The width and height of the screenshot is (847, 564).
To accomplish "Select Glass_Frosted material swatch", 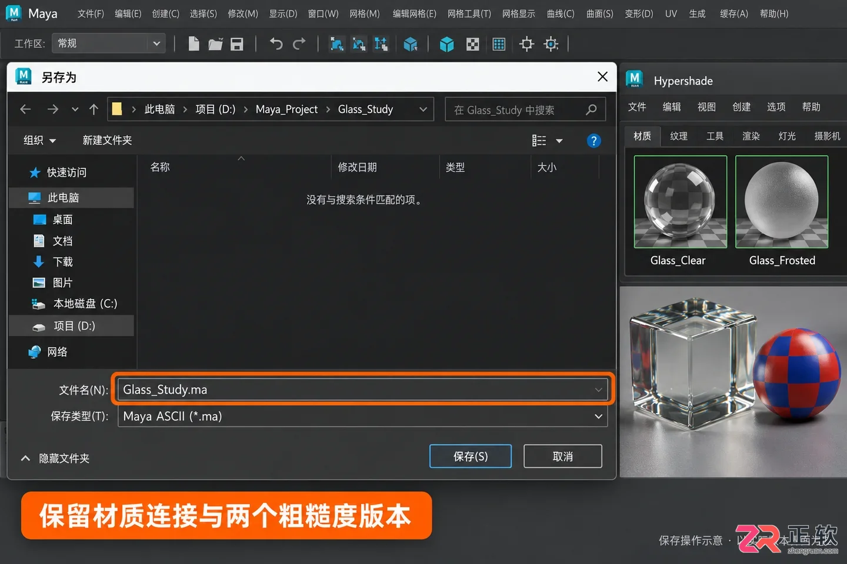I will pos(782,202).
